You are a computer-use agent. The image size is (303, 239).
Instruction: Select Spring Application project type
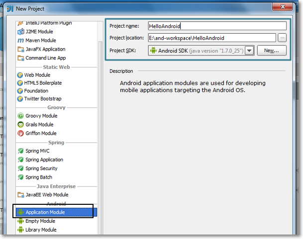(44, 160)
